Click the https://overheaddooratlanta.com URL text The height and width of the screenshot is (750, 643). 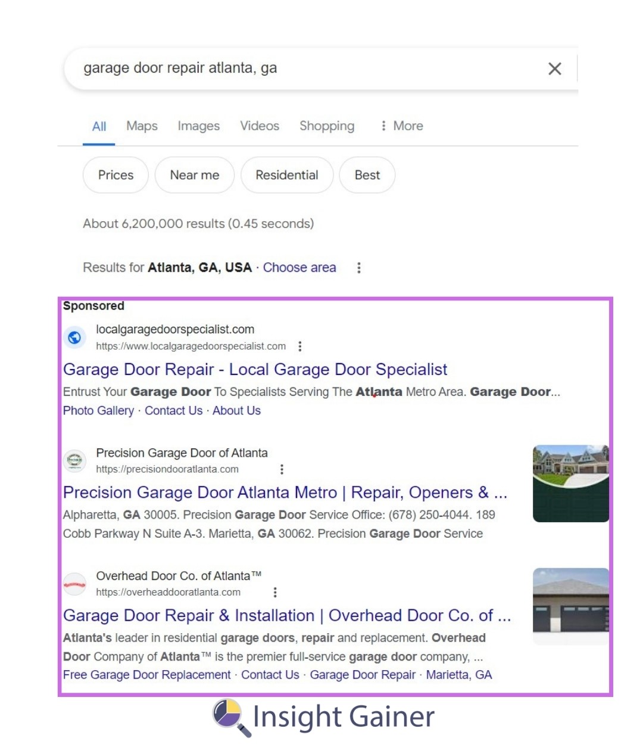(x=168, y=593)
